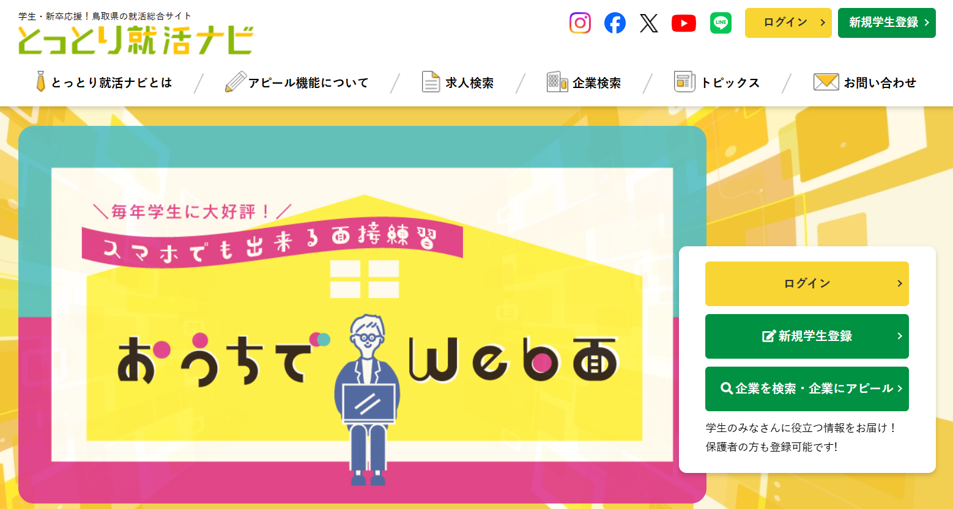Click the pencil icon for アピール機能について
953x509 pixels.
[235, 82]
